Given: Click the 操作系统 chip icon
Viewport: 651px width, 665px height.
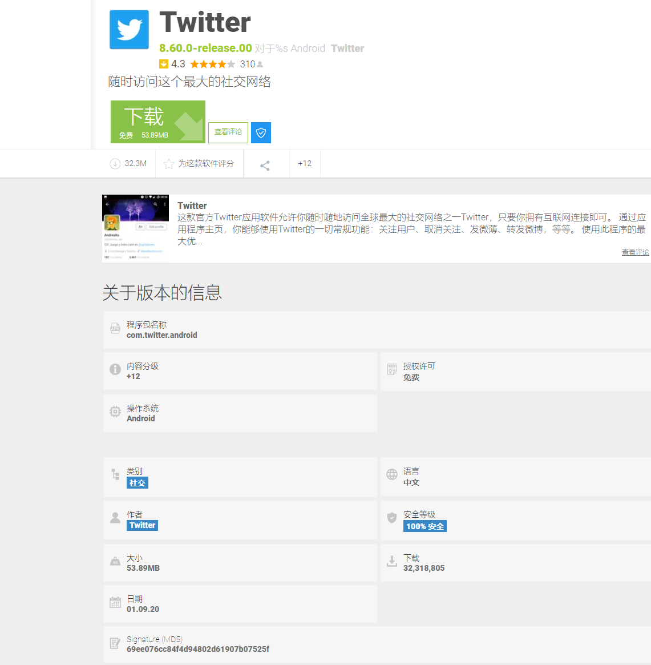Looking at the screenshot, I should [x=115, y=412].
